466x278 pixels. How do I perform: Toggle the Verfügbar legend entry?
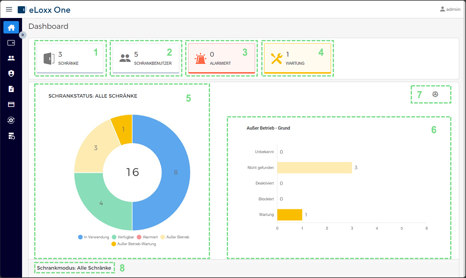123,237
